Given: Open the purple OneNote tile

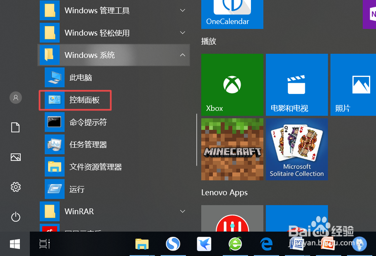Looking at the screenshot, I should tap(369, 14).
